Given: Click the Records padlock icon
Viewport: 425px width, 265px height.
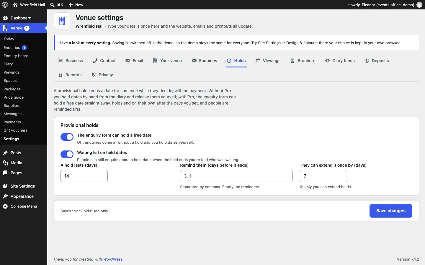Looking at the screenshot, I should 61,75.
